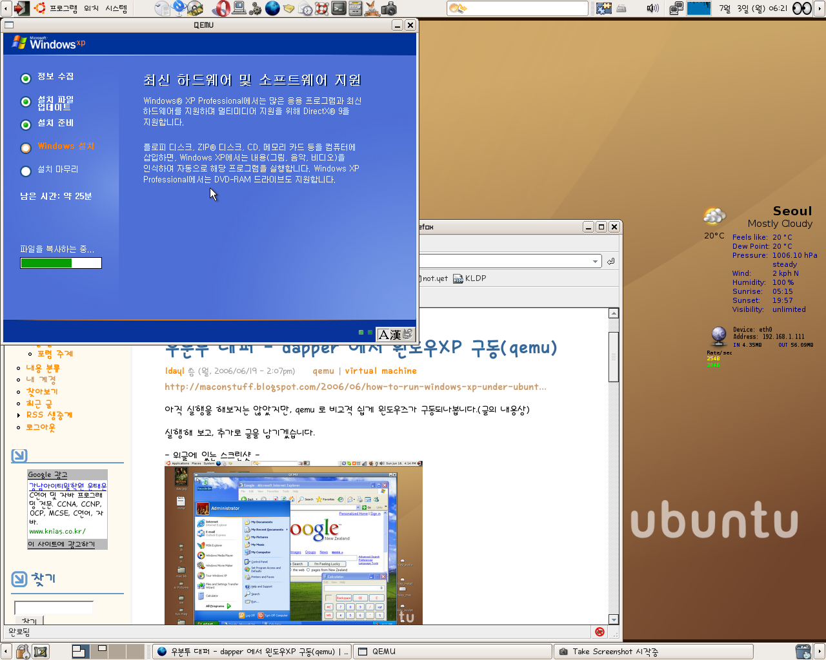826x660 pixels.
Task: Open the maconstuff.blogspot.com article link
Action: click(356, 387)
